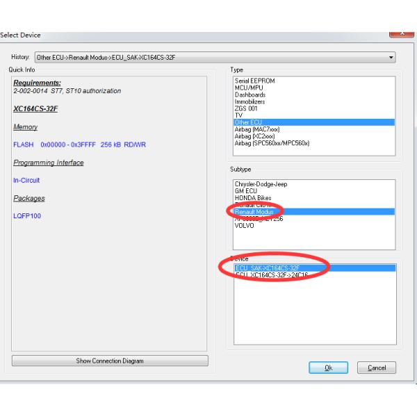Select ZGS 001 type entry

(248, 109)
